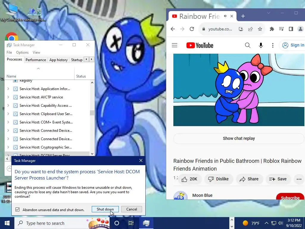
Task: Expand Service Host: COM+ Event Syste... row
Action: tap(8, 122)
